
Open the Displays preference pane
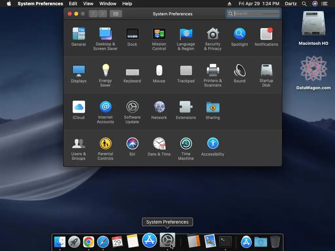(x=79, y=74)
